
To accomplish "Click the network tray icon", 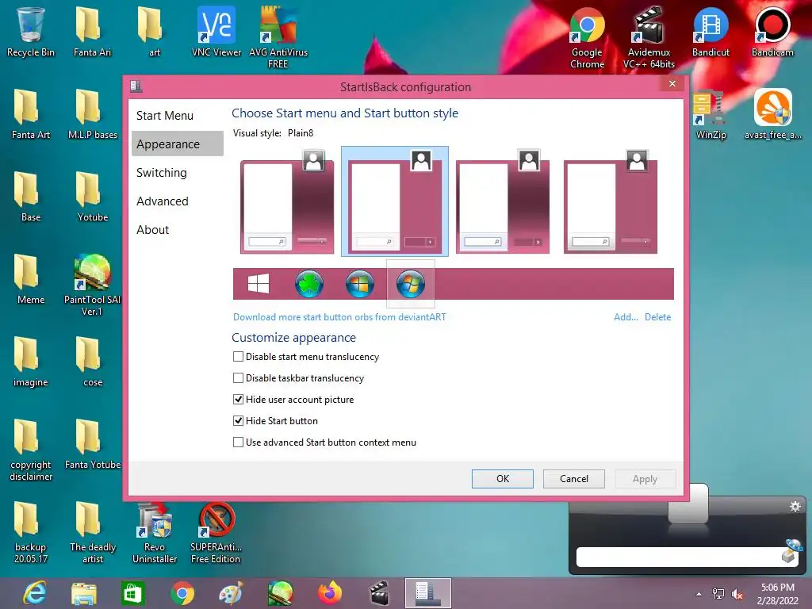I will click(x=718, y=594).
